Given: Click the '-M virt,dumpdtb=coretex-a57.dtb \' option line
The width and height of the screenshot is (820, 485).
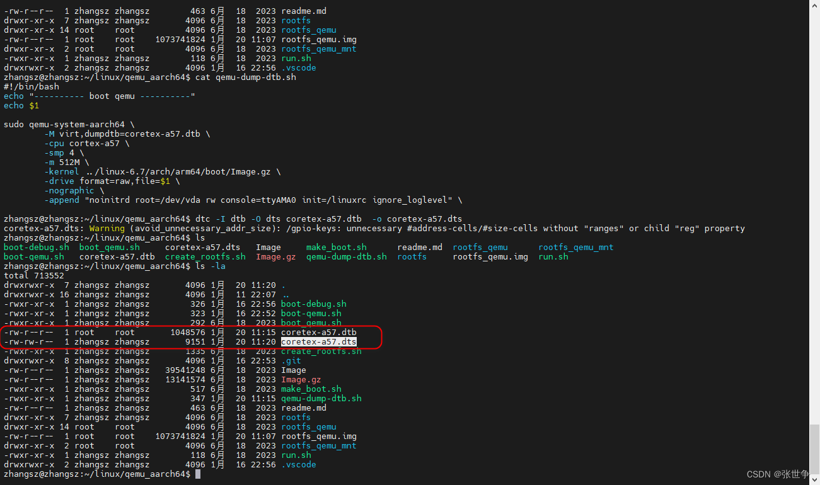Looking at the screenshot, I should pos(127,134).
